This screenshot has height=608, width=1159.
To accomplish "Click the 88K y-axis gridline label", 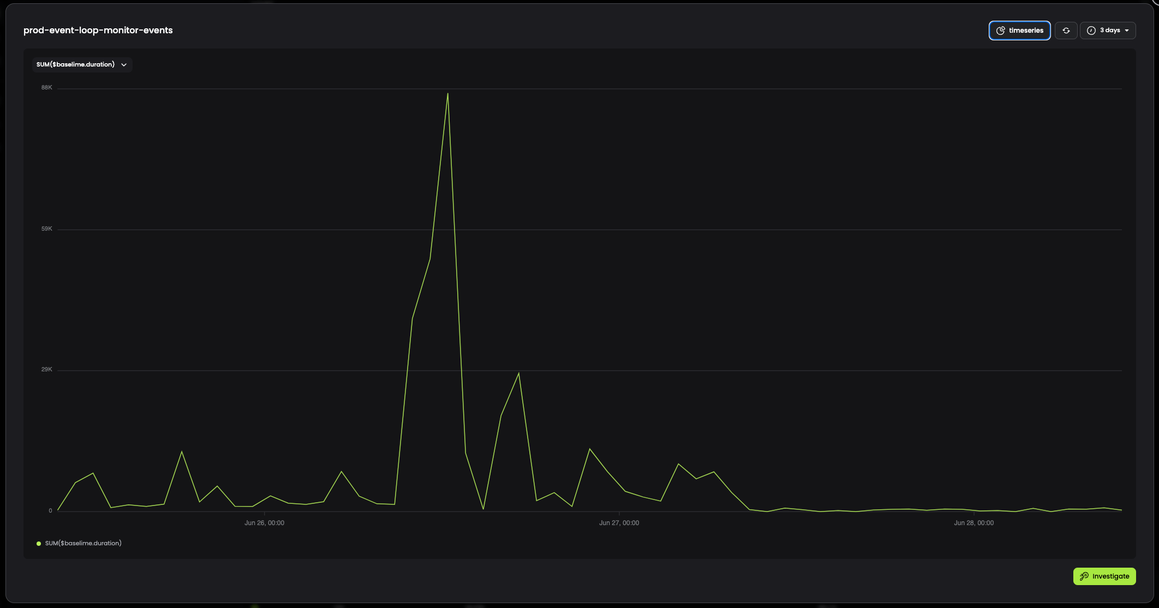I will [47, 87].
